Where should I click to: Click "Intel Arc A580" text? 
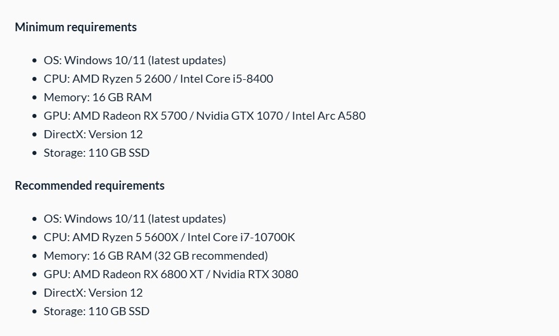tap(329, 116)
